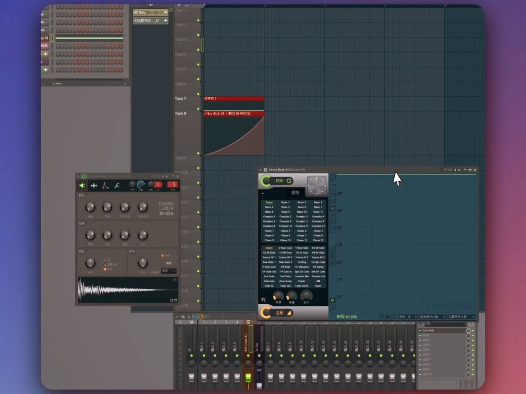The width and height of the screenshot is (526, 394).
Task: Click the 808 Snare #2 green volume fader
Action: (248, 378)
